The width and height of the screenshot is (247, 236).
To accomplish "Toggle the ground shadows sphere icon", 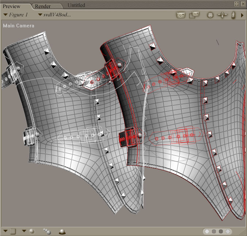I will pos(62,231).
